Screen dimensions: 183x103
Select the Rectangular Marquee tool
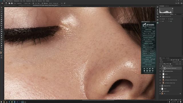point(1,9)
